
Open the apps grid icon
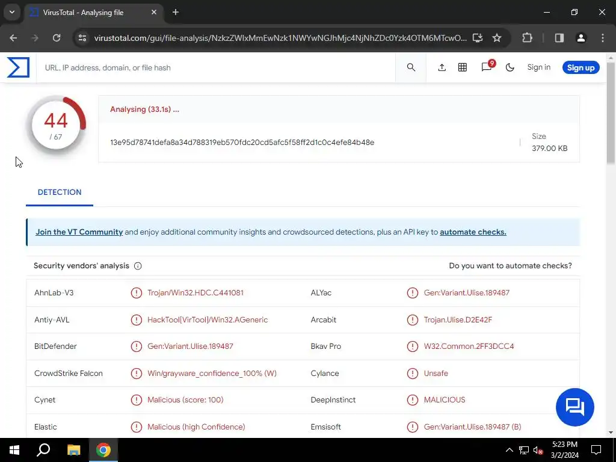click(463, 67)
